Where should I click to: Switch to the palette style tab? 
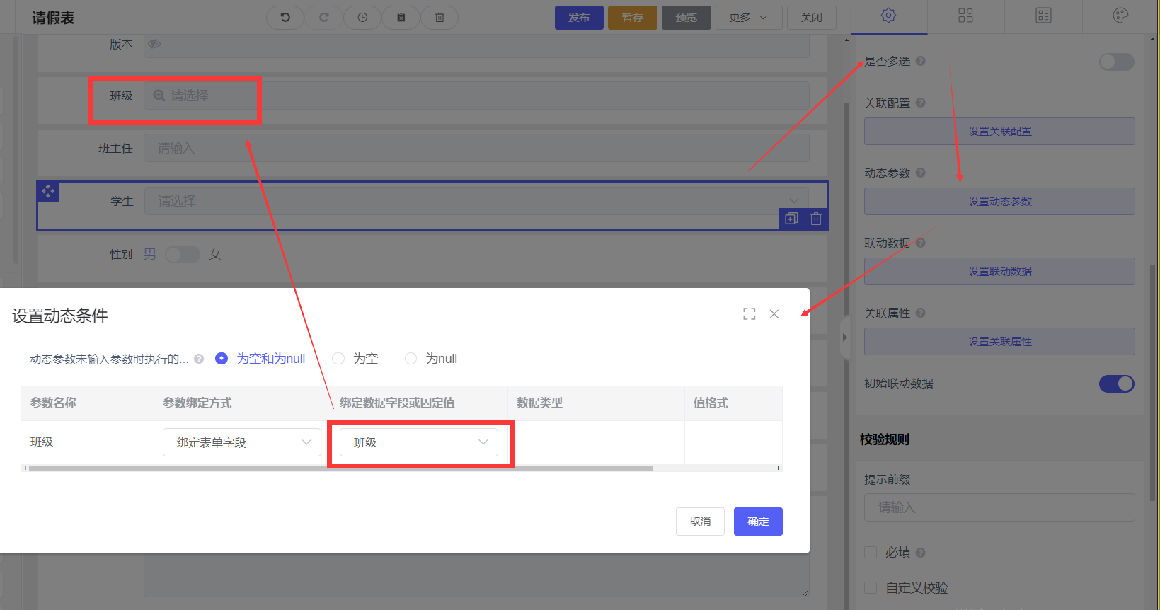point(1120,16)
